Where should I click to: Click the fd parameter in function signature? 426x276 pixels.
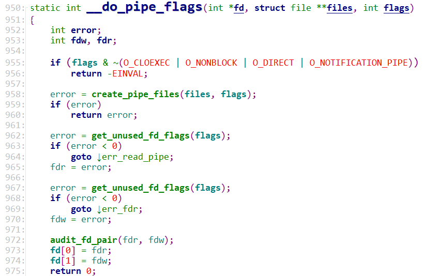[x=239, y=8]
